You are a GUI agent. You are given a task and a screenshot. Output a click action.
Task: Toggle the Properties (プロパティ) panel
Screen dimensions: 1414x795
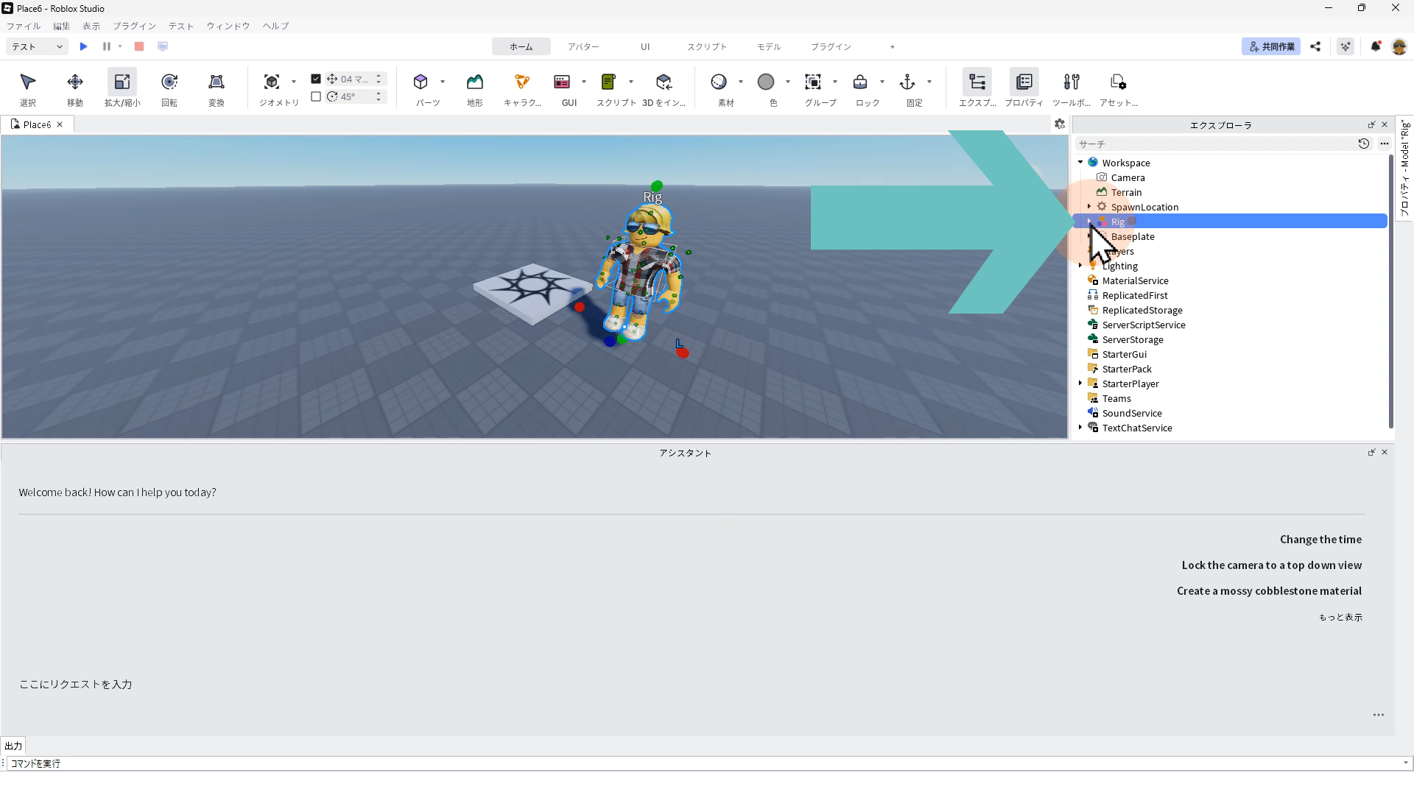click(1024, 82)
